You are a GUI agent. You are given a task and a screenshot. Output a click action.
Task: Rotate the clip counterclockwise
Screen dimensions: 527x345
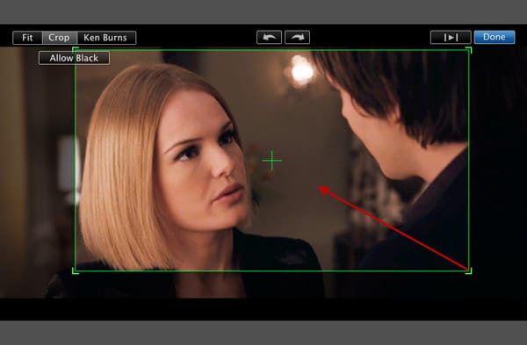pyautogui.click(x=269, y=37)
